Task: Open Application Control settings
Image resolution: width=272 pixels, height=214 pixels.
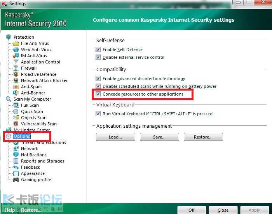Action: point(40,62)
